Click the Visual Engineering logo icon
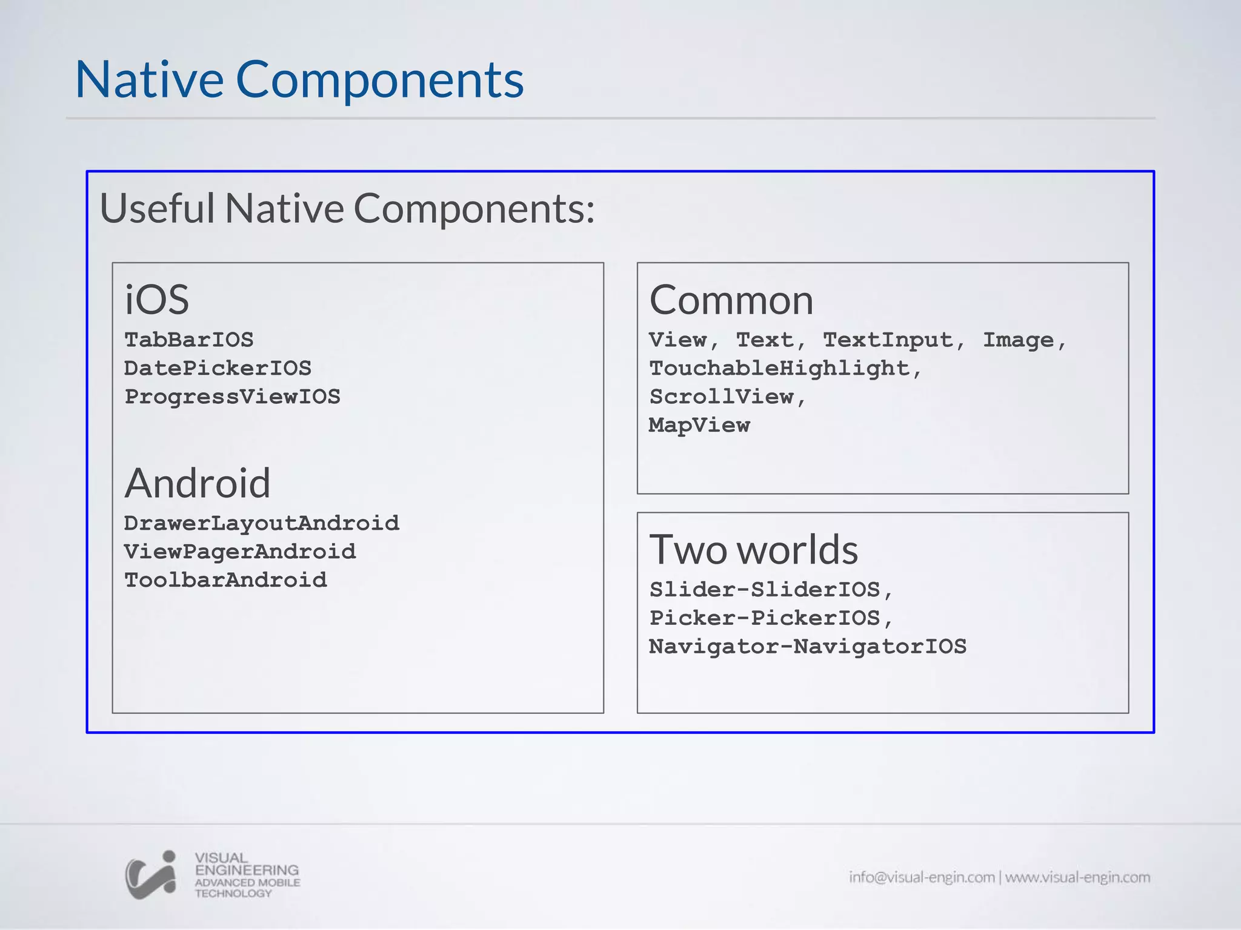Screen dimensions: 1241x930 pyautogui.click(x=151, y=875)
